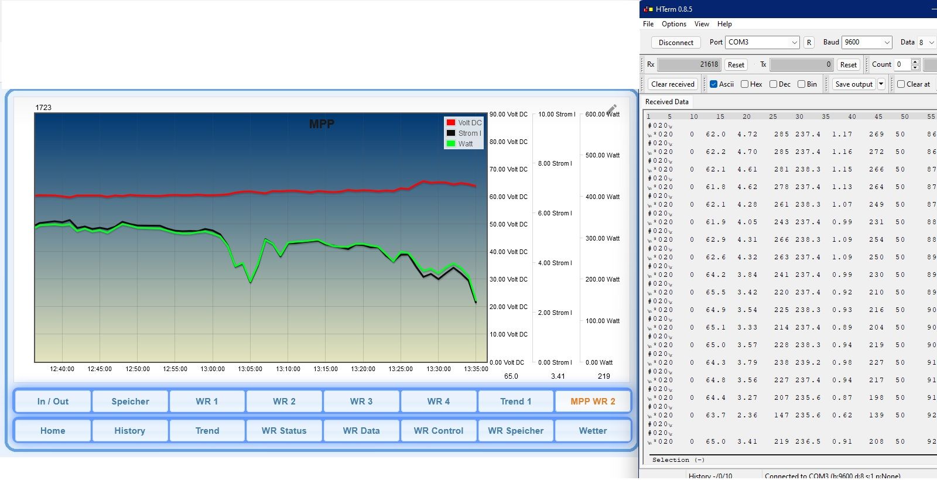Switch to WR 3 view
Image resolution: width=937 pixels, height=480 pixels.
click(361, 402)
